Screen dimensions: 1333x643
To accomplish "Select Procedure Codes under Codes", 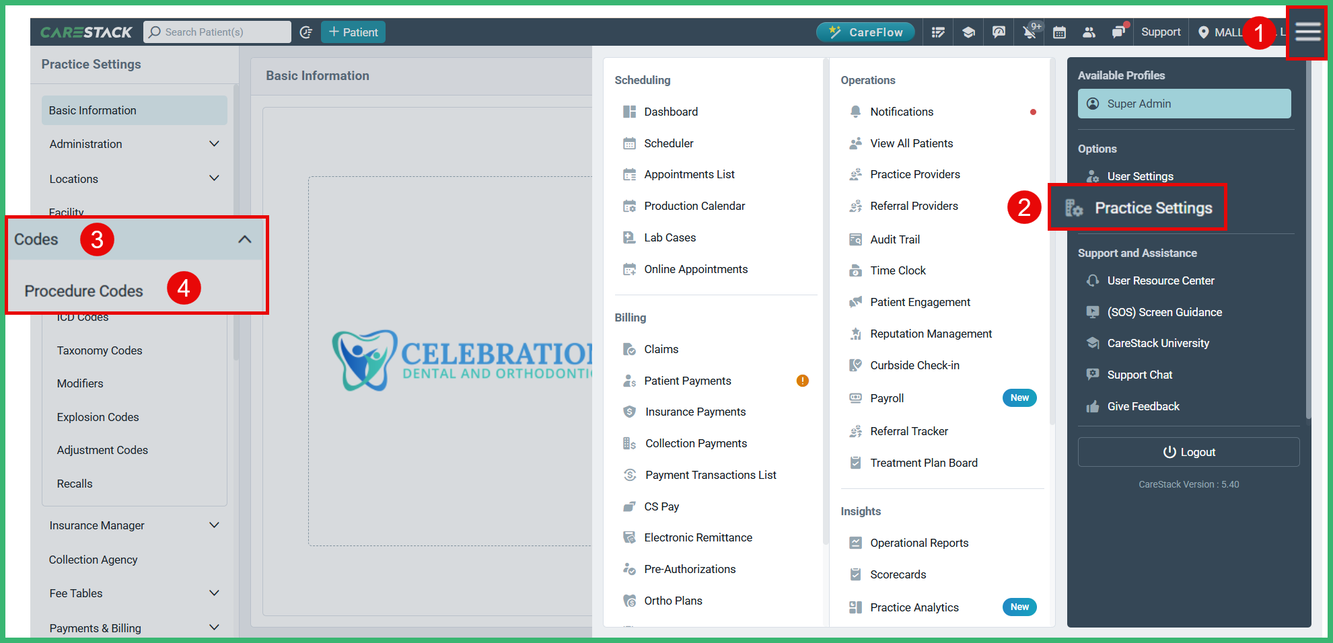I will pos(83,291).
